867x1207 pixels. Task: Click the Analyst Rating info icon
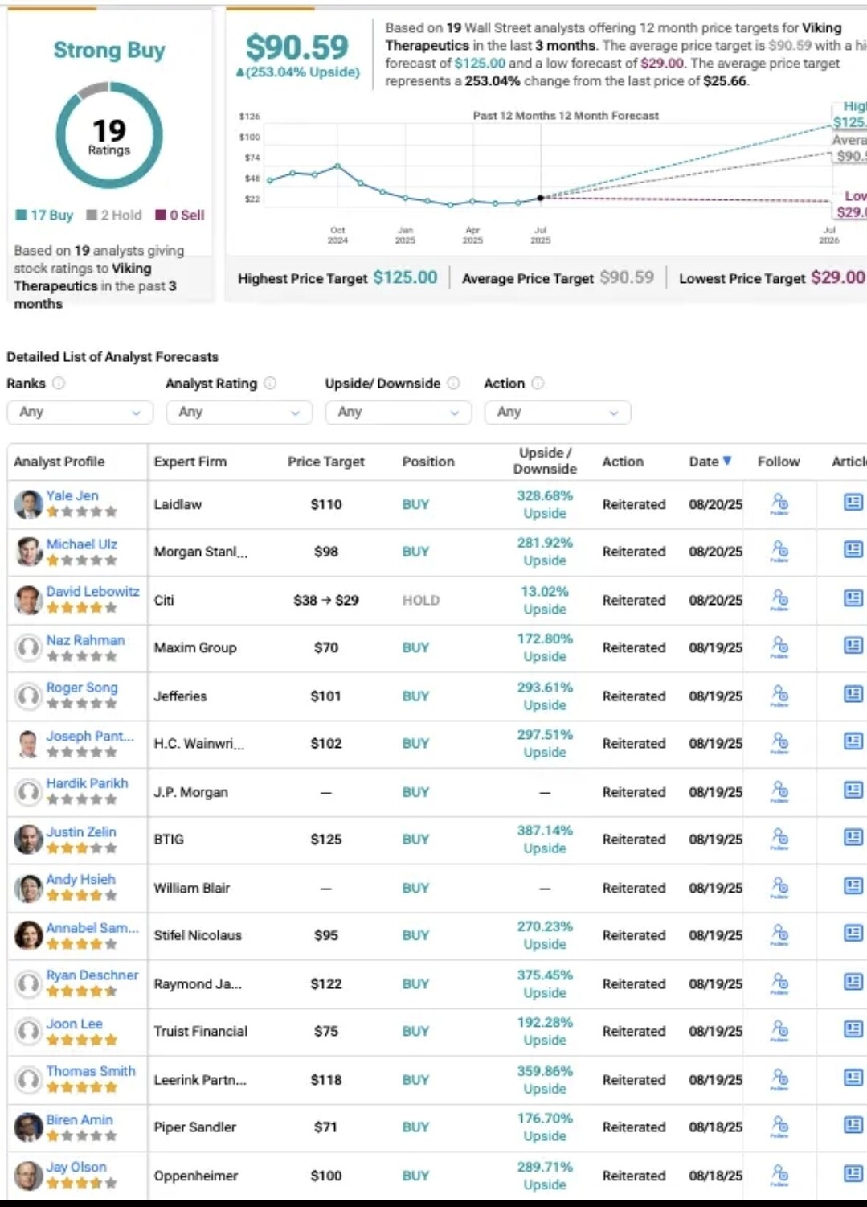pyautogui.click(x=270, y=384)
